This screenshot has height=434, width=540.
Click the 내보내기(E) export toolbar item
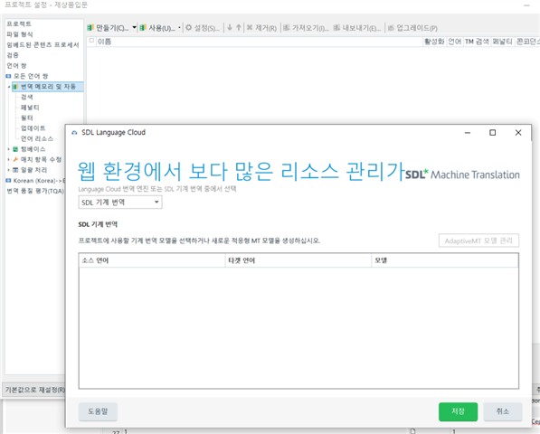pyautogui.click(x=357, y=28)
